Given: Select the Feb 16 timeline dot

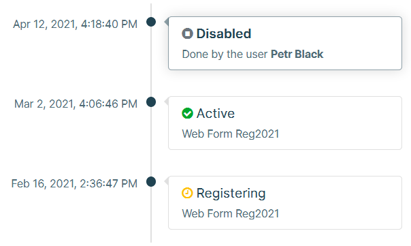Looking at the screenshot, I should 151,182.
